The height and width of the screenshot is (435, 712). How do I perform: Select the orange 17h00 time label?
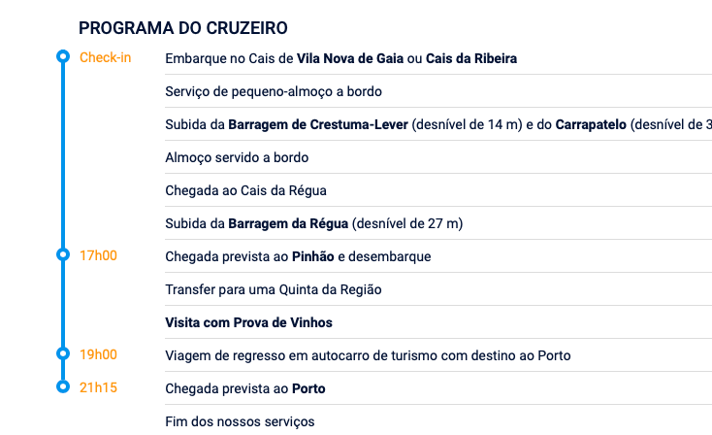(x=98, y=255)
